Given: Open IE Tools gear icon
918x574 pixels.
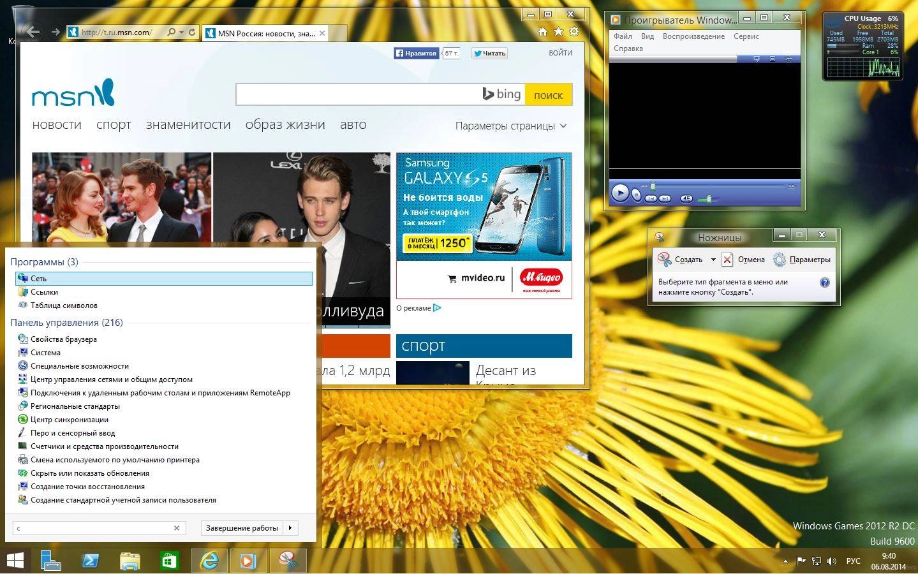Looking at the screenshot, I should click(x=574, y=32).
